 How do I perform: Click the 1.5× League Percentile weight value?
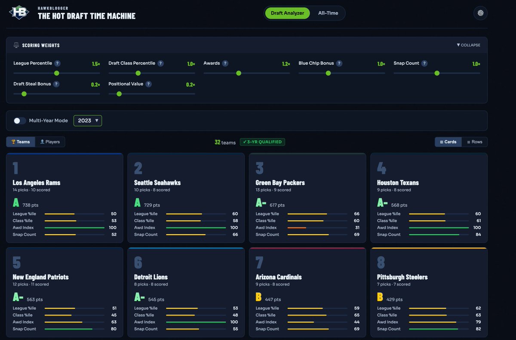96,64
